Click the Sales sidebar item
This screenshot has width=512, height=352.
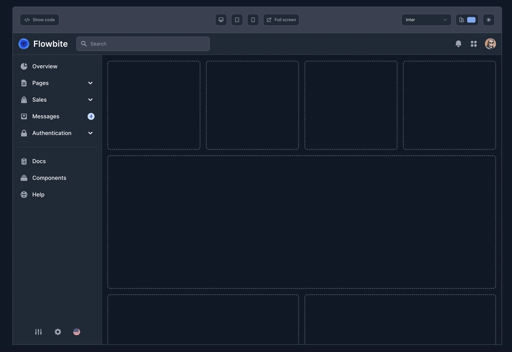coord(57,100)
